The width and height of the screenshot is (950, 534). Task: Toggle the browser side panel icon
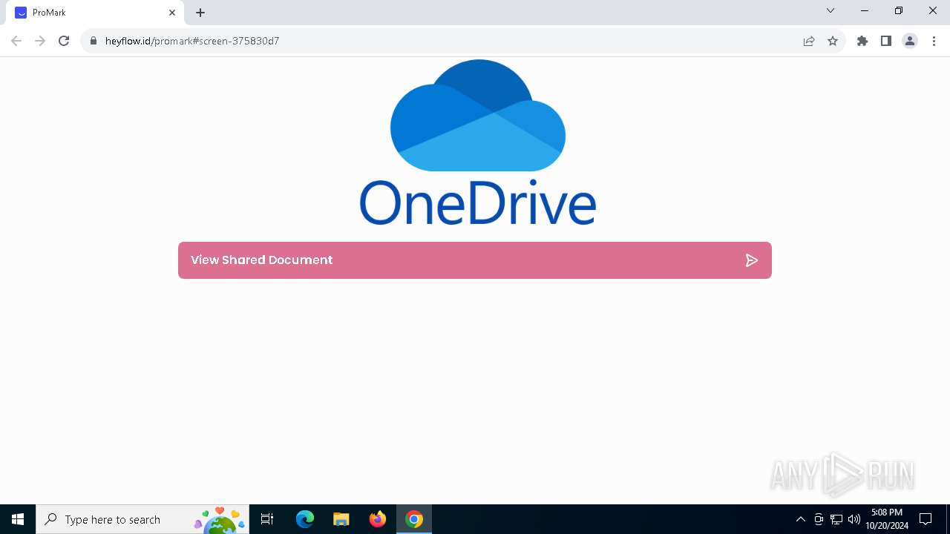click(x=886, y=41)
